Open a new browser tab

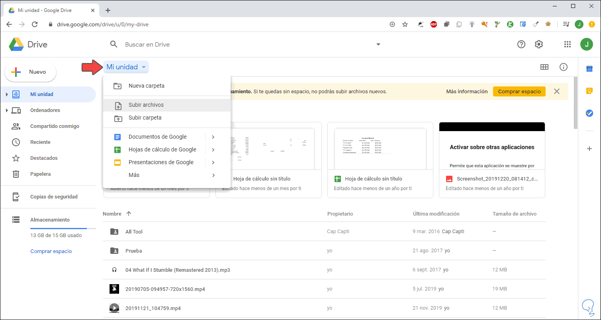[108, 10]
